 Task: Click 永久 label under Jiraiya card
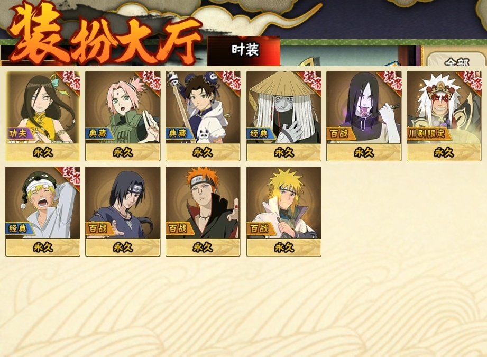[x=444, y=152]
